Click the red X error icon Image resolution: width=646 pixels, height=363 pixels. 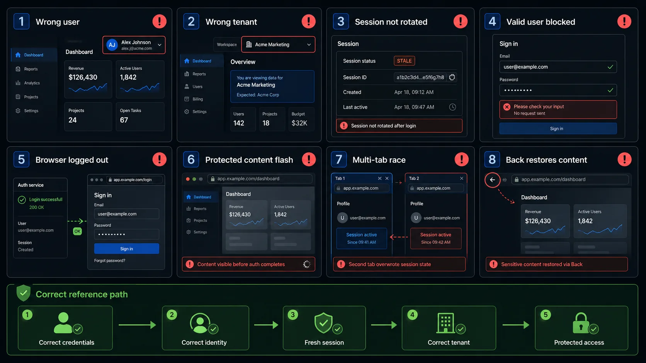click(x=507, y=107)
